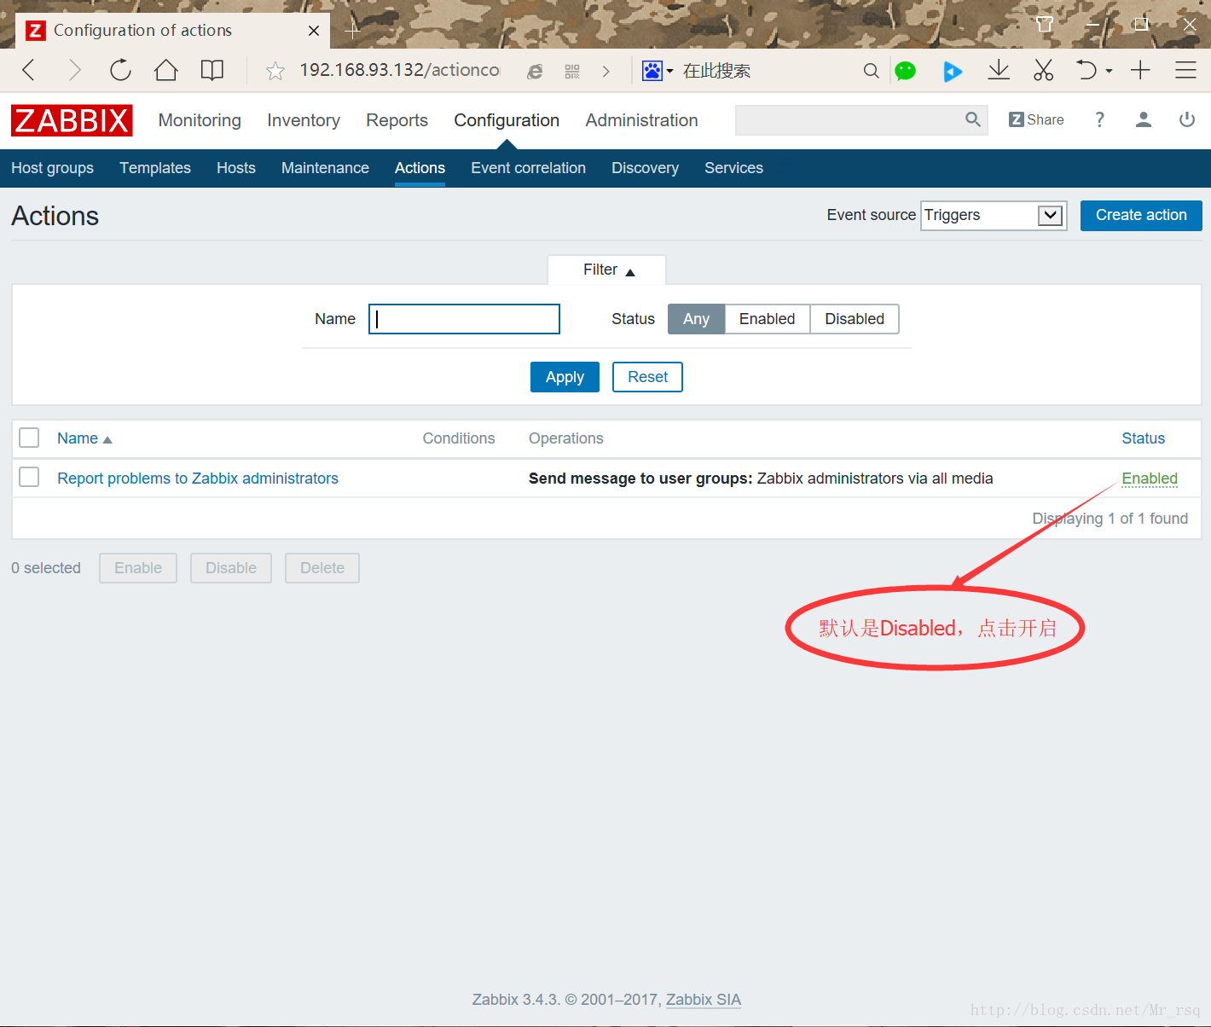Viewport: 1211px width, 1027px height.
Task: Bookmark page with the star icon
Action: [x=275, y=71]
